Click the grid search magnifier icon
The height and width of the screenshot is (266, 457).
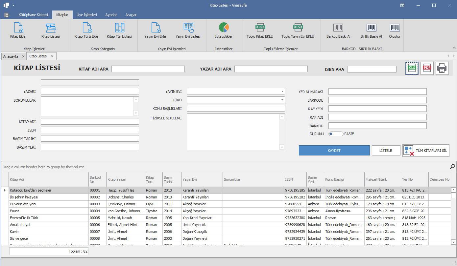(x=452, y=167)
